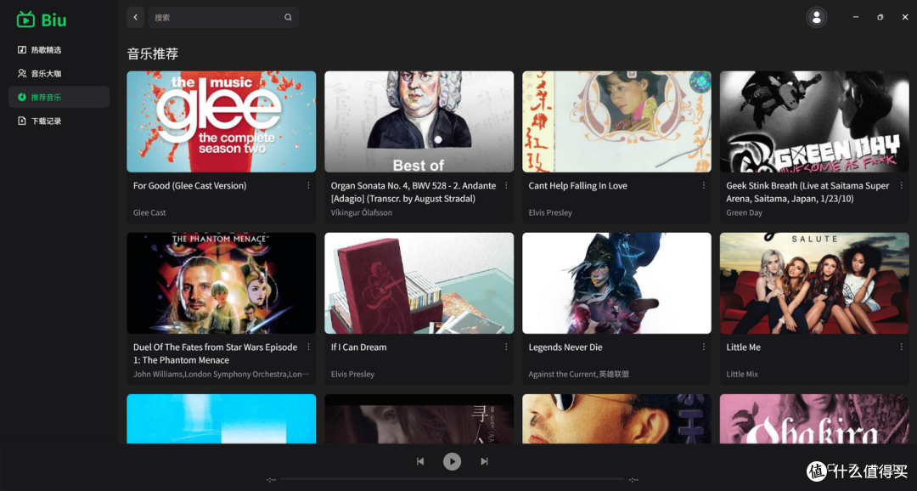The height and width of the screenshot is (491, 917).
Task: Click artist Green Day
Action: pos(744,212)
